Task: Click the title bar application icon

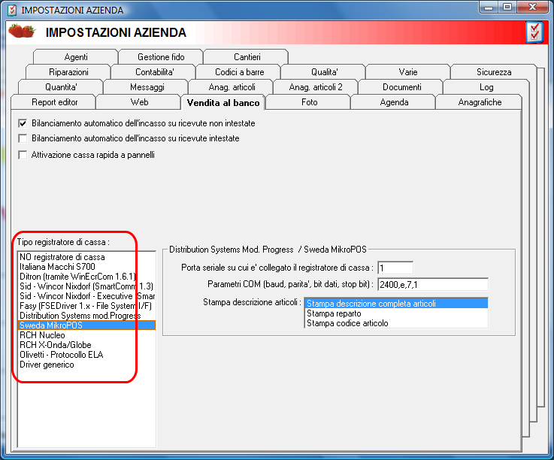Action: [x=12, y=10]
